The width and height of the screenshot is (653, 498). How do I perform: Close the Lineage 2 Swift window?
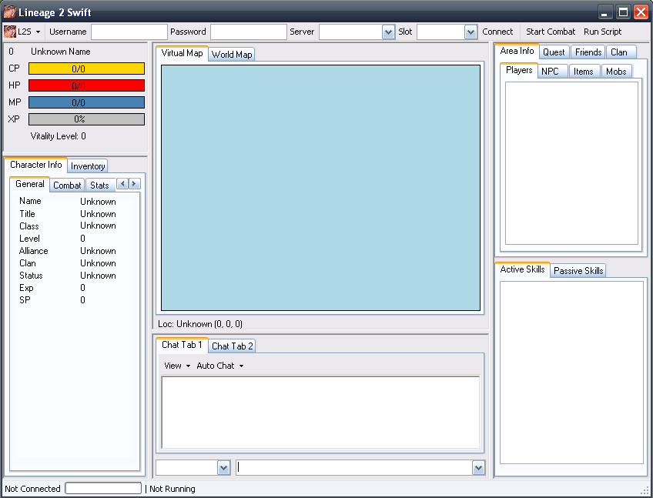pyautogui.click(x=641, y=12)
